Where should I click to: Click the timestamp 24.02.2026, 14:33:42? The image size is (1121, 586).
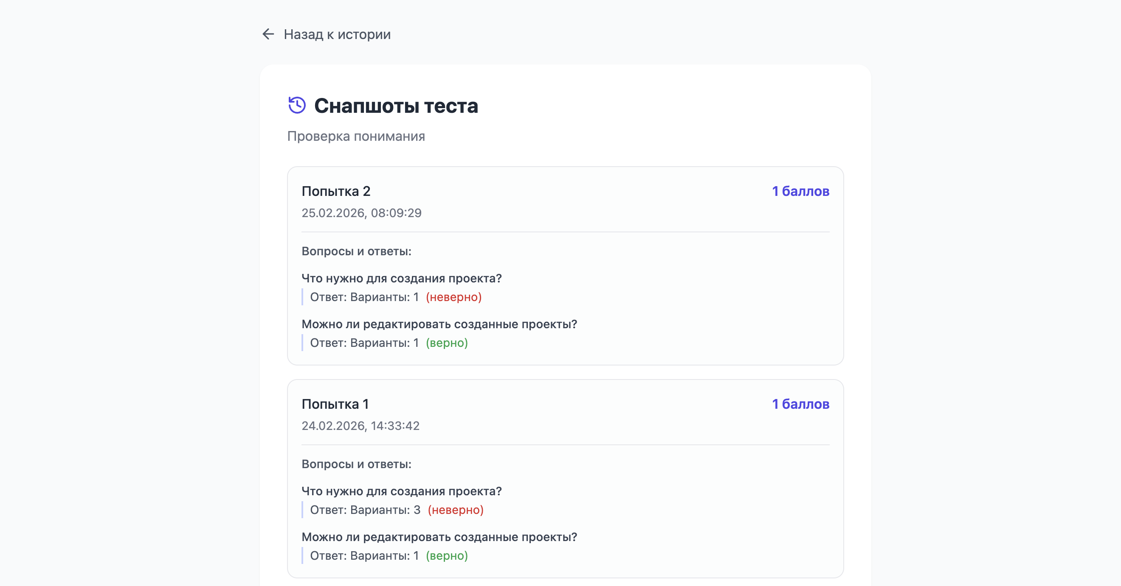(361, 426)
